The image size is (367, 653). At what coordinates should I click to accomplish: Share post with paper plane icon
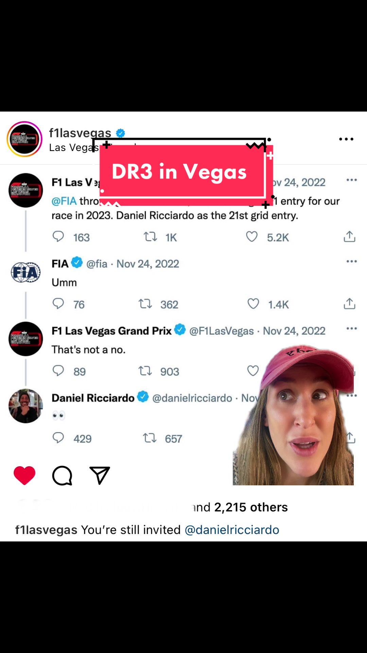click(x=100, y=475)
